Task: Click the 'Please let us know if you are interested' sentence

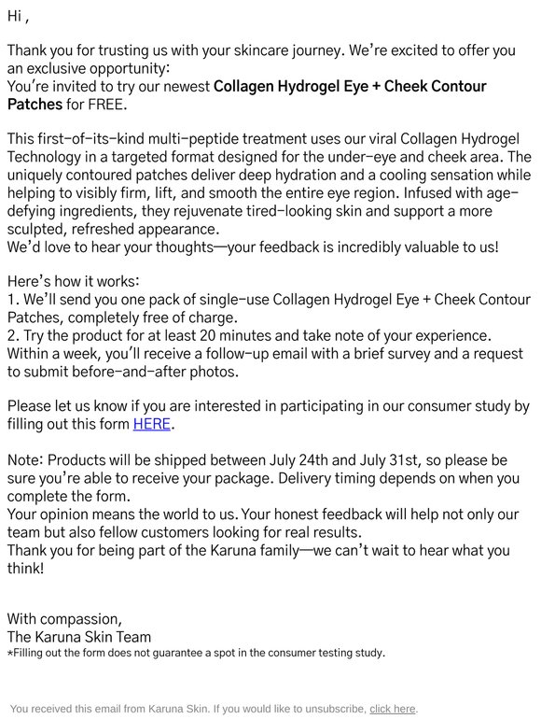Action: click(269, 415)
